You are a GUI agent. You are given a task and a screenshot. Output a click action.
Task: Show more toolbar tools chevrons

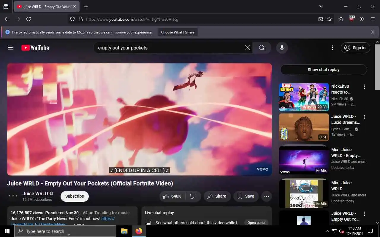click(x=362, y=19)
